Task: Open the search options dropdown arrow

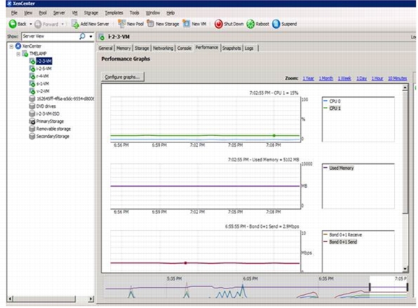Action: [91, 36]
